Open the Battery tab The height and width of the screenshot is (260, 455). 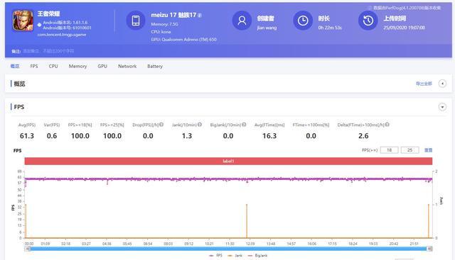[x=155, y=66]
